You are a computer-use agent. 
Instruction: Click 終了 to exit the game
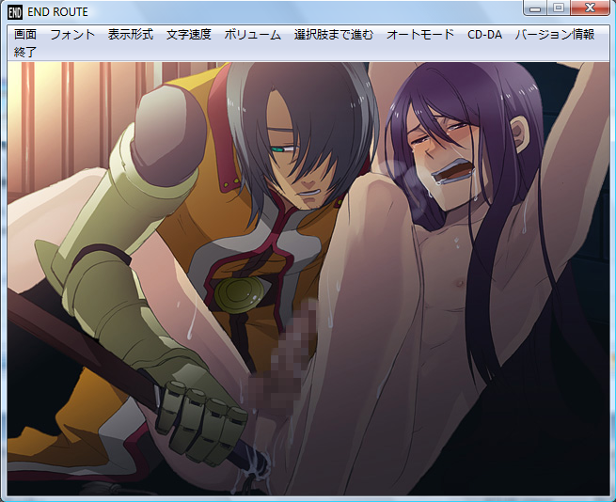click(x=26, y=53)
